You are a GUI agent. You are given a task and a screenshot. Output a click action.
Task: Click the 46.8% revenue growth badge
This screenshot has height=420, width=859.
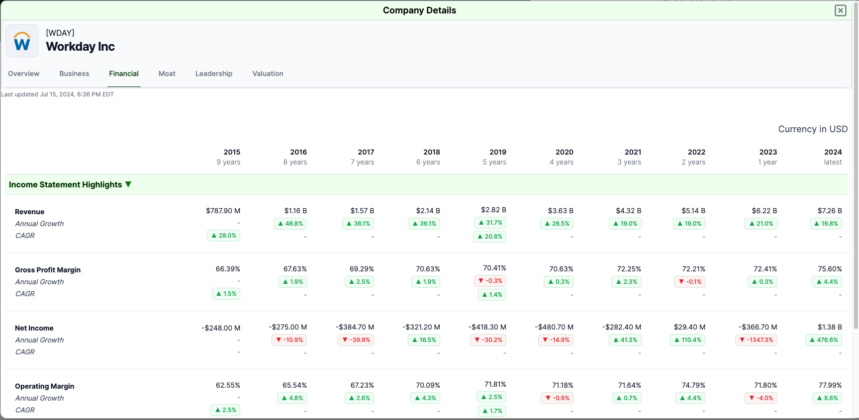290,224
